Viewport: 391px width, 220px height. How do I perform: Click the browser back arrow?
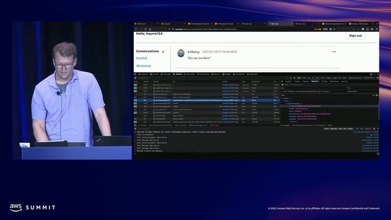pos(136,29)
